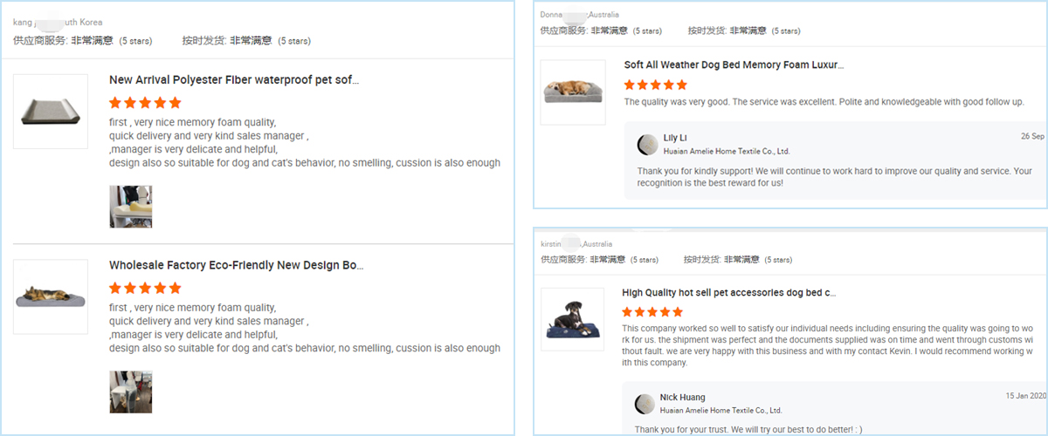This screenshot has height=436, width=1048.
Task: Open High Quality hot sell product thumbnail
Action: pos(573,319)
